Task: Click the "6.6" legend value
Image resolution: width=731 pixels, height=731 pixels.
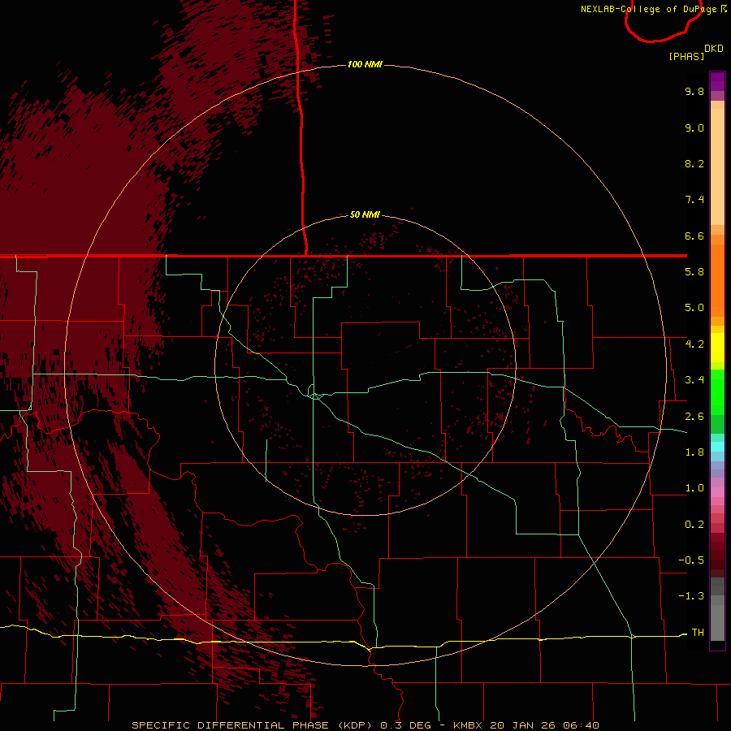Action: click(x=694, y=236)
